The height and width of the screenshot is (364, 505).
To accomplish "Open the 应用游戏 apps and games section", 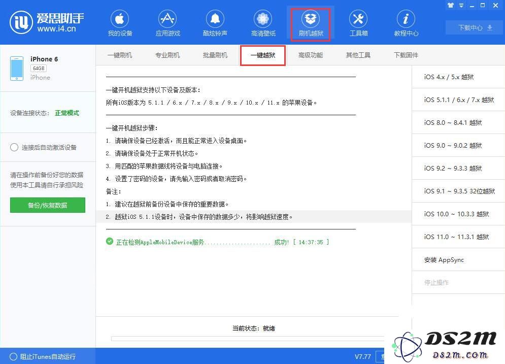I will click(x=167, y=23).
